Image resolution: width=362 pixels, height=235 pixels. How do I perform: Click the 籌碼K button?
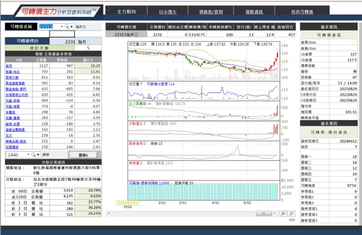[x=83, y=155]
